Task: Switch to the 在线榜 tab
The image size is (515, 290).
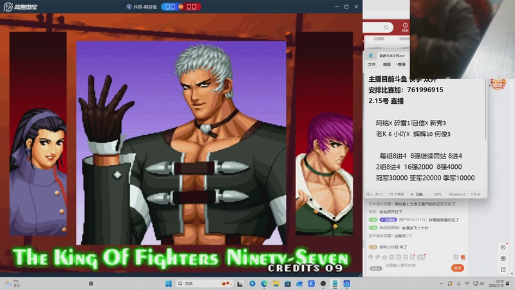Action: pos(379,39)
